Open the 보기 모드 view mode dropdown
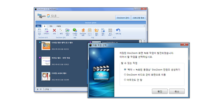This screenshot has width=216, height=110. (110, 32)
